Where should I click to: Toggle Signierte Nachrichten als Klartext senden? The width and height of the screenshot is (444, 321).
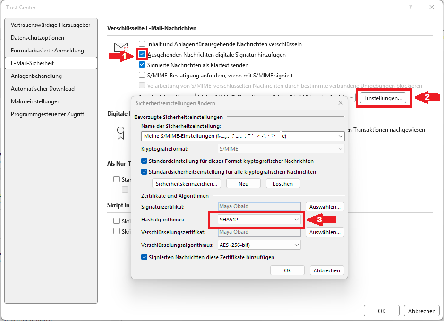click(142, 65)
